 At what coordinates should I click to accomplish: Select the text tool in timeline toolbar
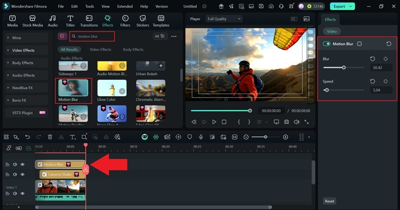tap(72, 137)
